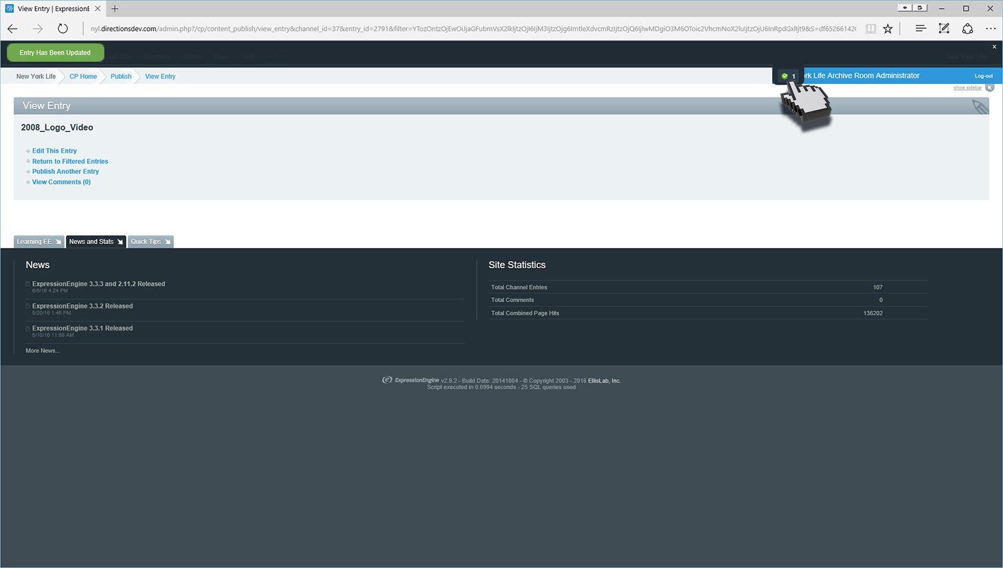Expand the Learning EE panel
Image resolution: width=1003 pixels, height=568 pixels.
pos(38,242)
